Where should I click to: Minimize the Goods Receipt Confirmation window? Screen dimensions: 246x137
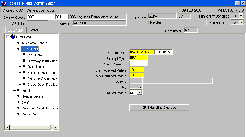[x=237, y=3]
